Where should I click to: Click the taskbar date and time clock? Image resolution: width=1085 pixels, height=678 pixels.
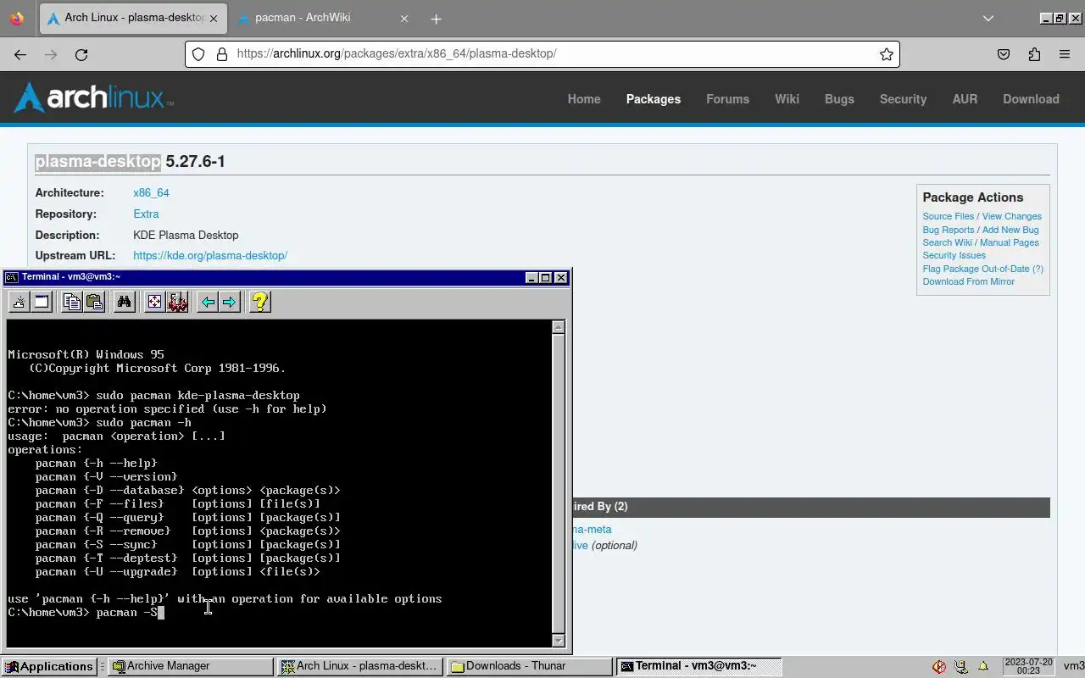pyautogui.click(x=1027, y=666)
